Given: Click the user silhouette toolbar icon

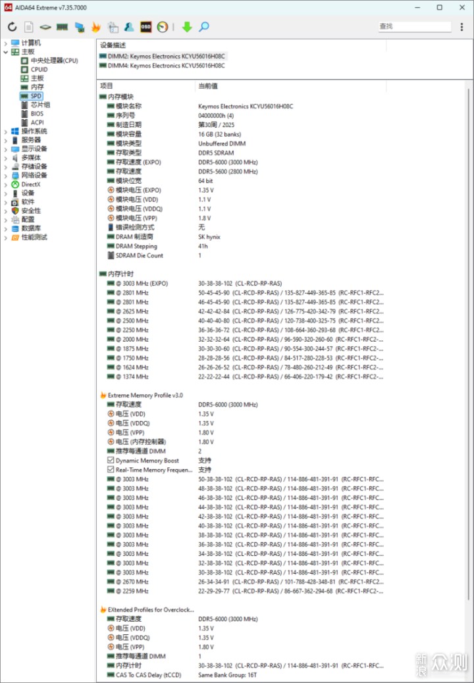Looking at the screenshot, I should (129, 27).
